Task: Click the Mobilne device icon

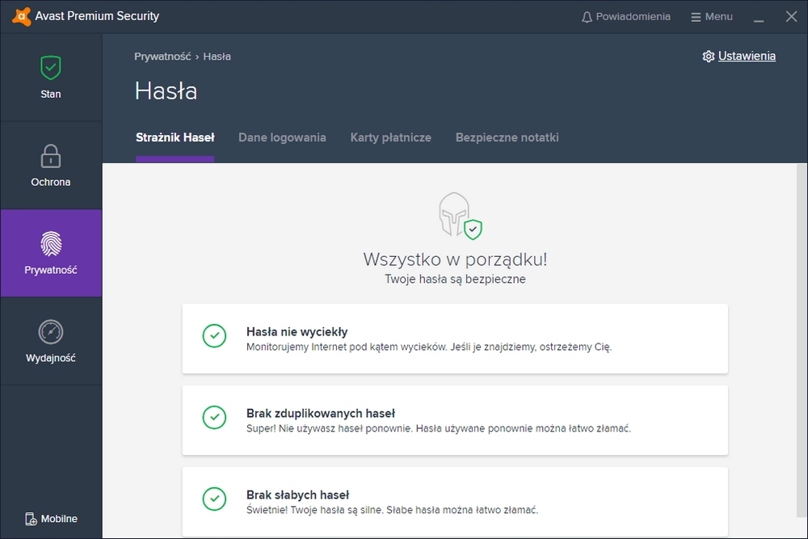Action: coord(31,519)
